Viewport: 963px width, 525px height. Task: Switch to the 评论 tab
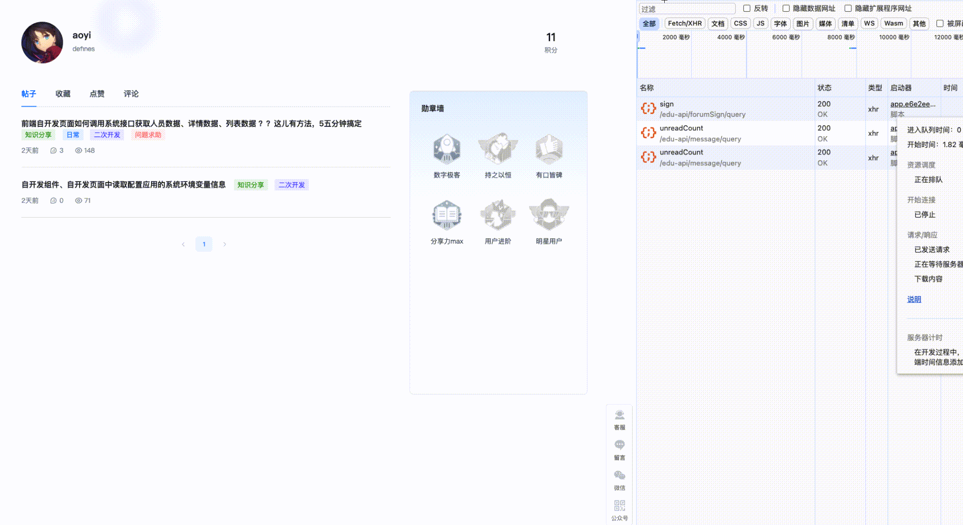pos(131,94)
